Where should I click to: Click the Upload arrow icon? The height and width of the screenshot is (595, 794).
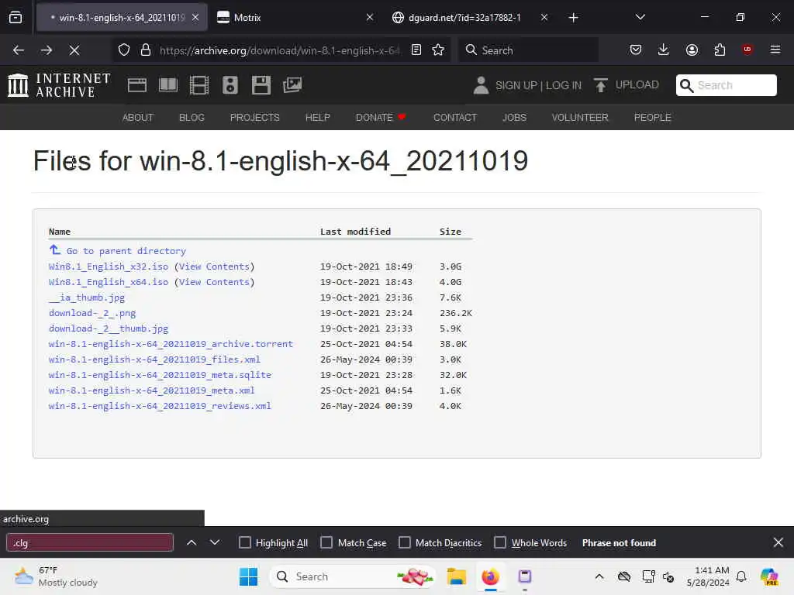pyautogui.click(x=601, y=85)
